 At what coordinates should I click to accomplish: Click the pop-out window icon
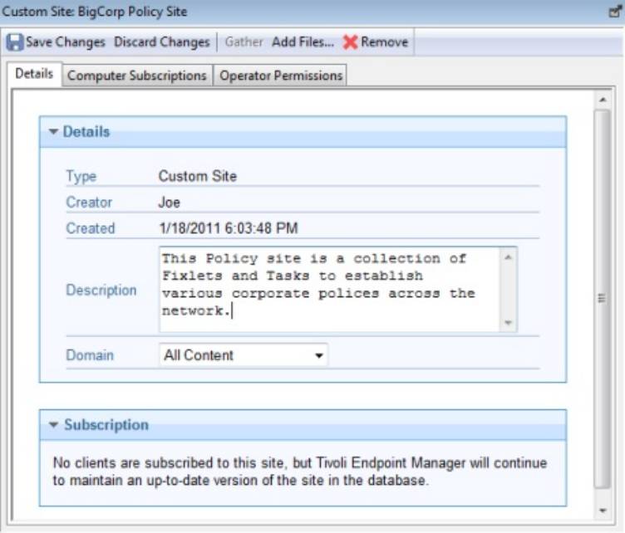click(615, 12)
